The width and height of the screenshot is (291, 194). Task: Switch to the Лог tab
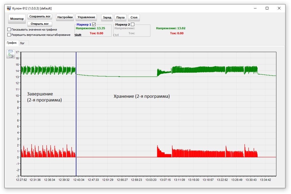[x=22, y=43]
